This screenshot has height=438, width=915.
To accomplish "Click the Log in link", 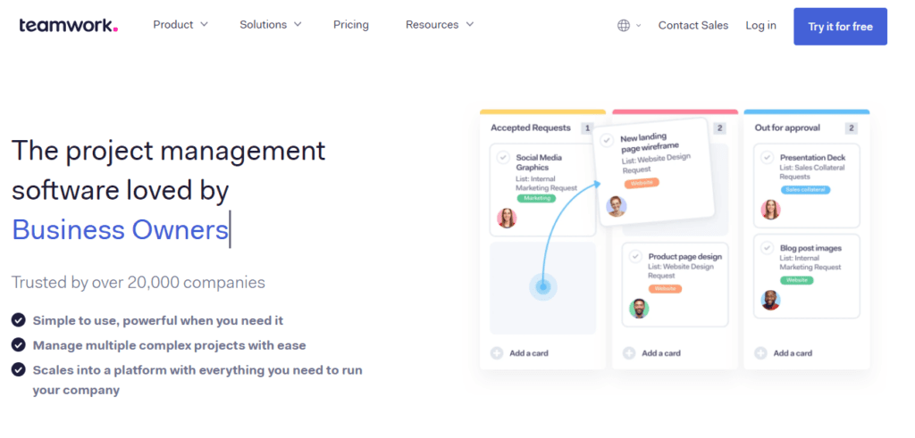I will [x=761, y=26].
